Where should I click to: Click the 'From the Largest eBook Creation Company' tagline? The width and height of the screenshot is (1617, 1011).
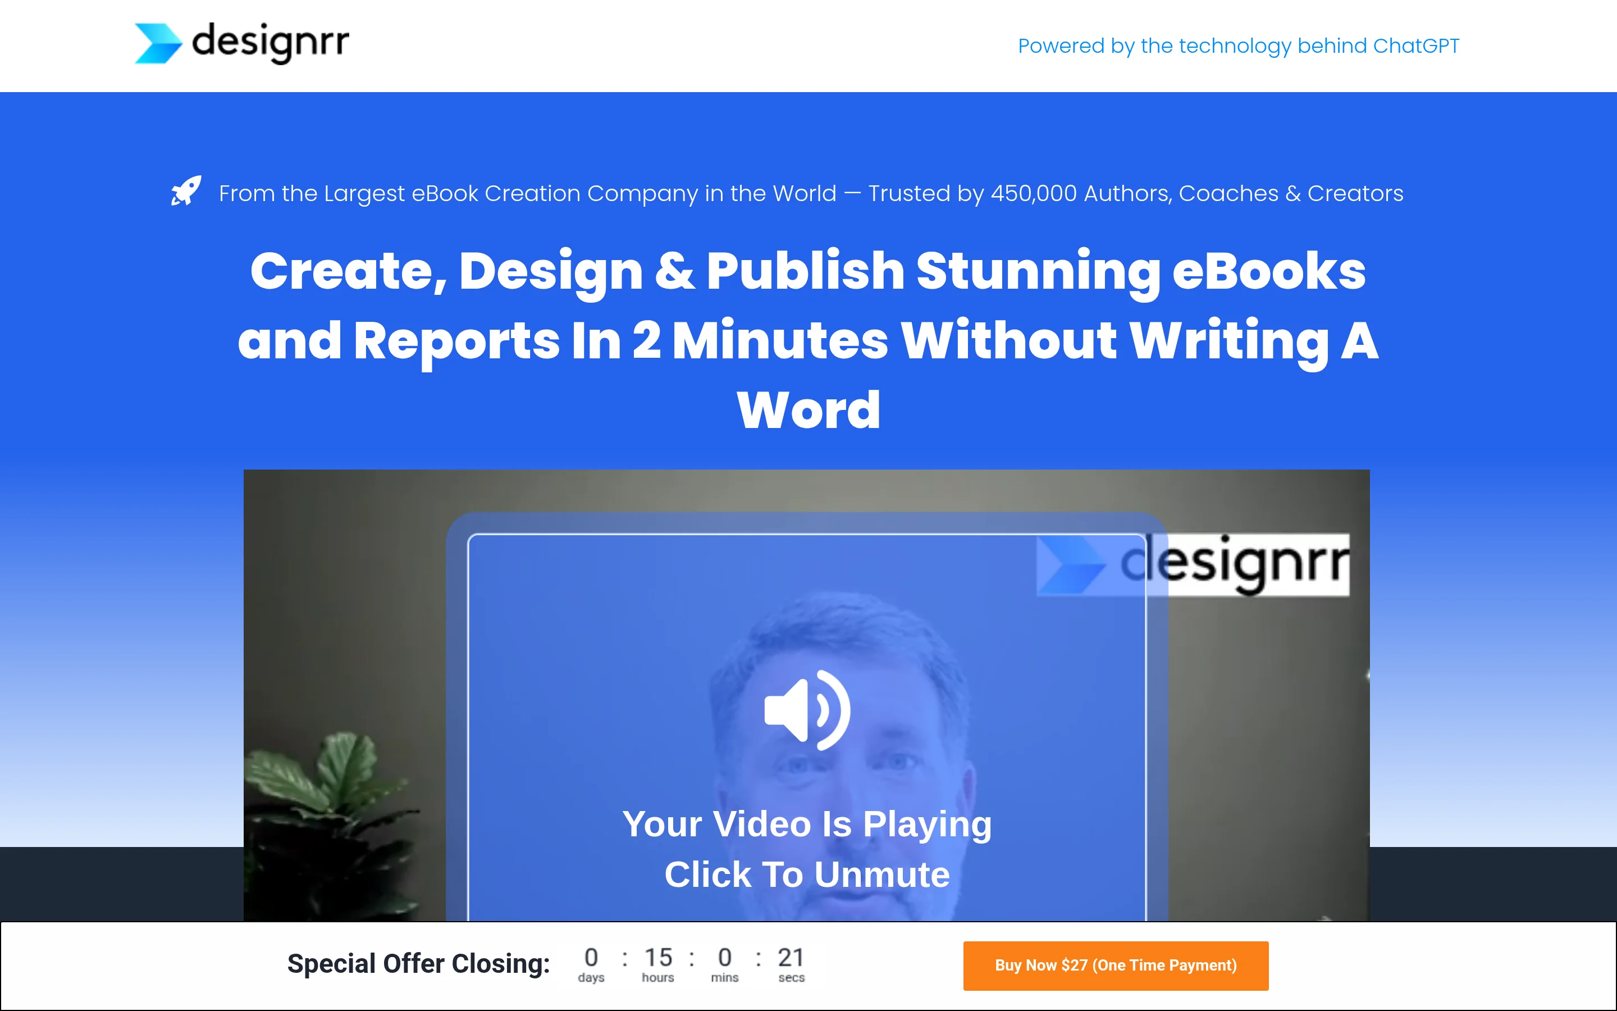(x=811, y=193)
